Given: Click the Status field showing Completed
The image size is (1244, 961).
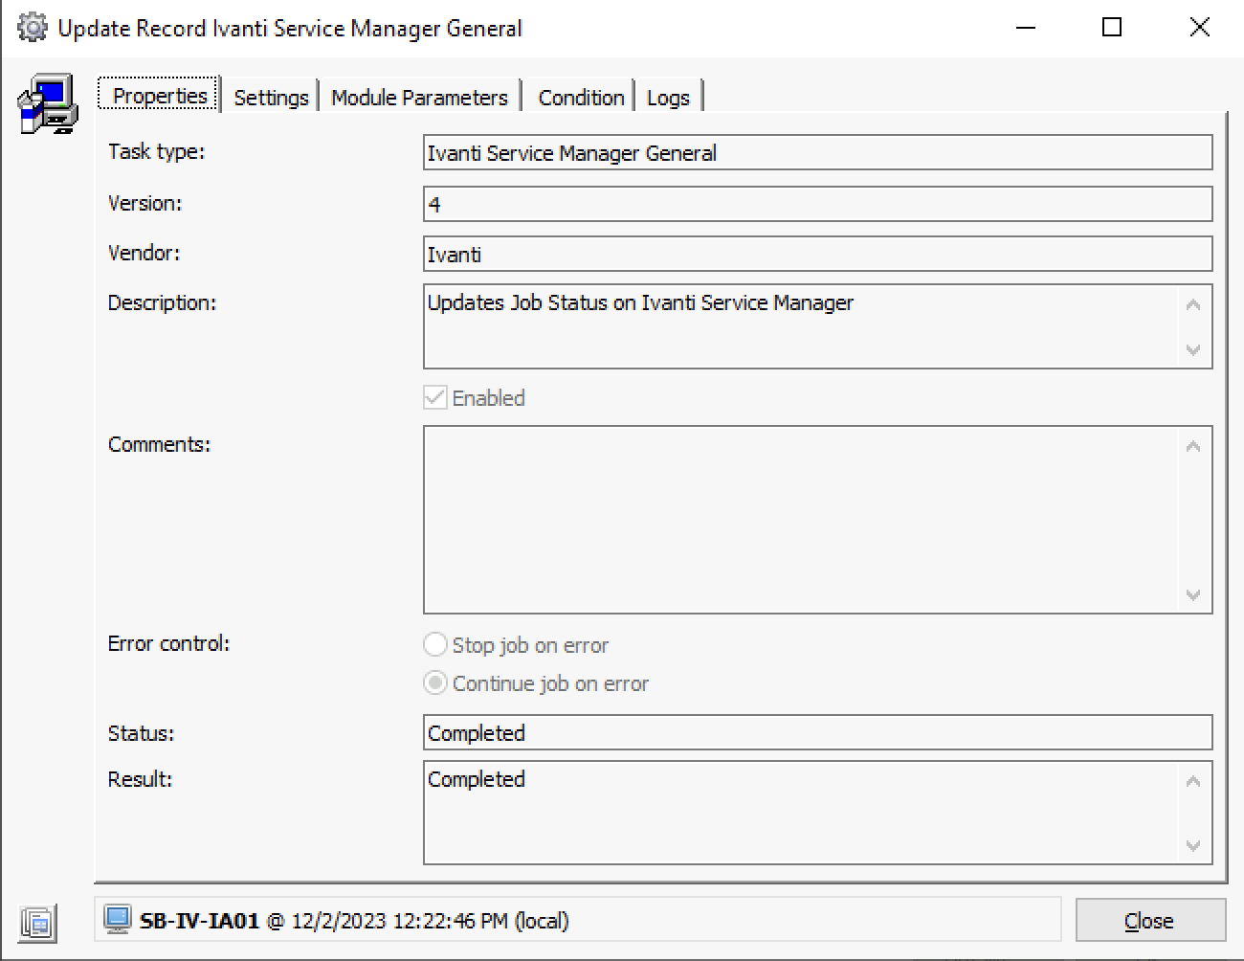Looking at the screenshot, I should [x=818, y=733].
